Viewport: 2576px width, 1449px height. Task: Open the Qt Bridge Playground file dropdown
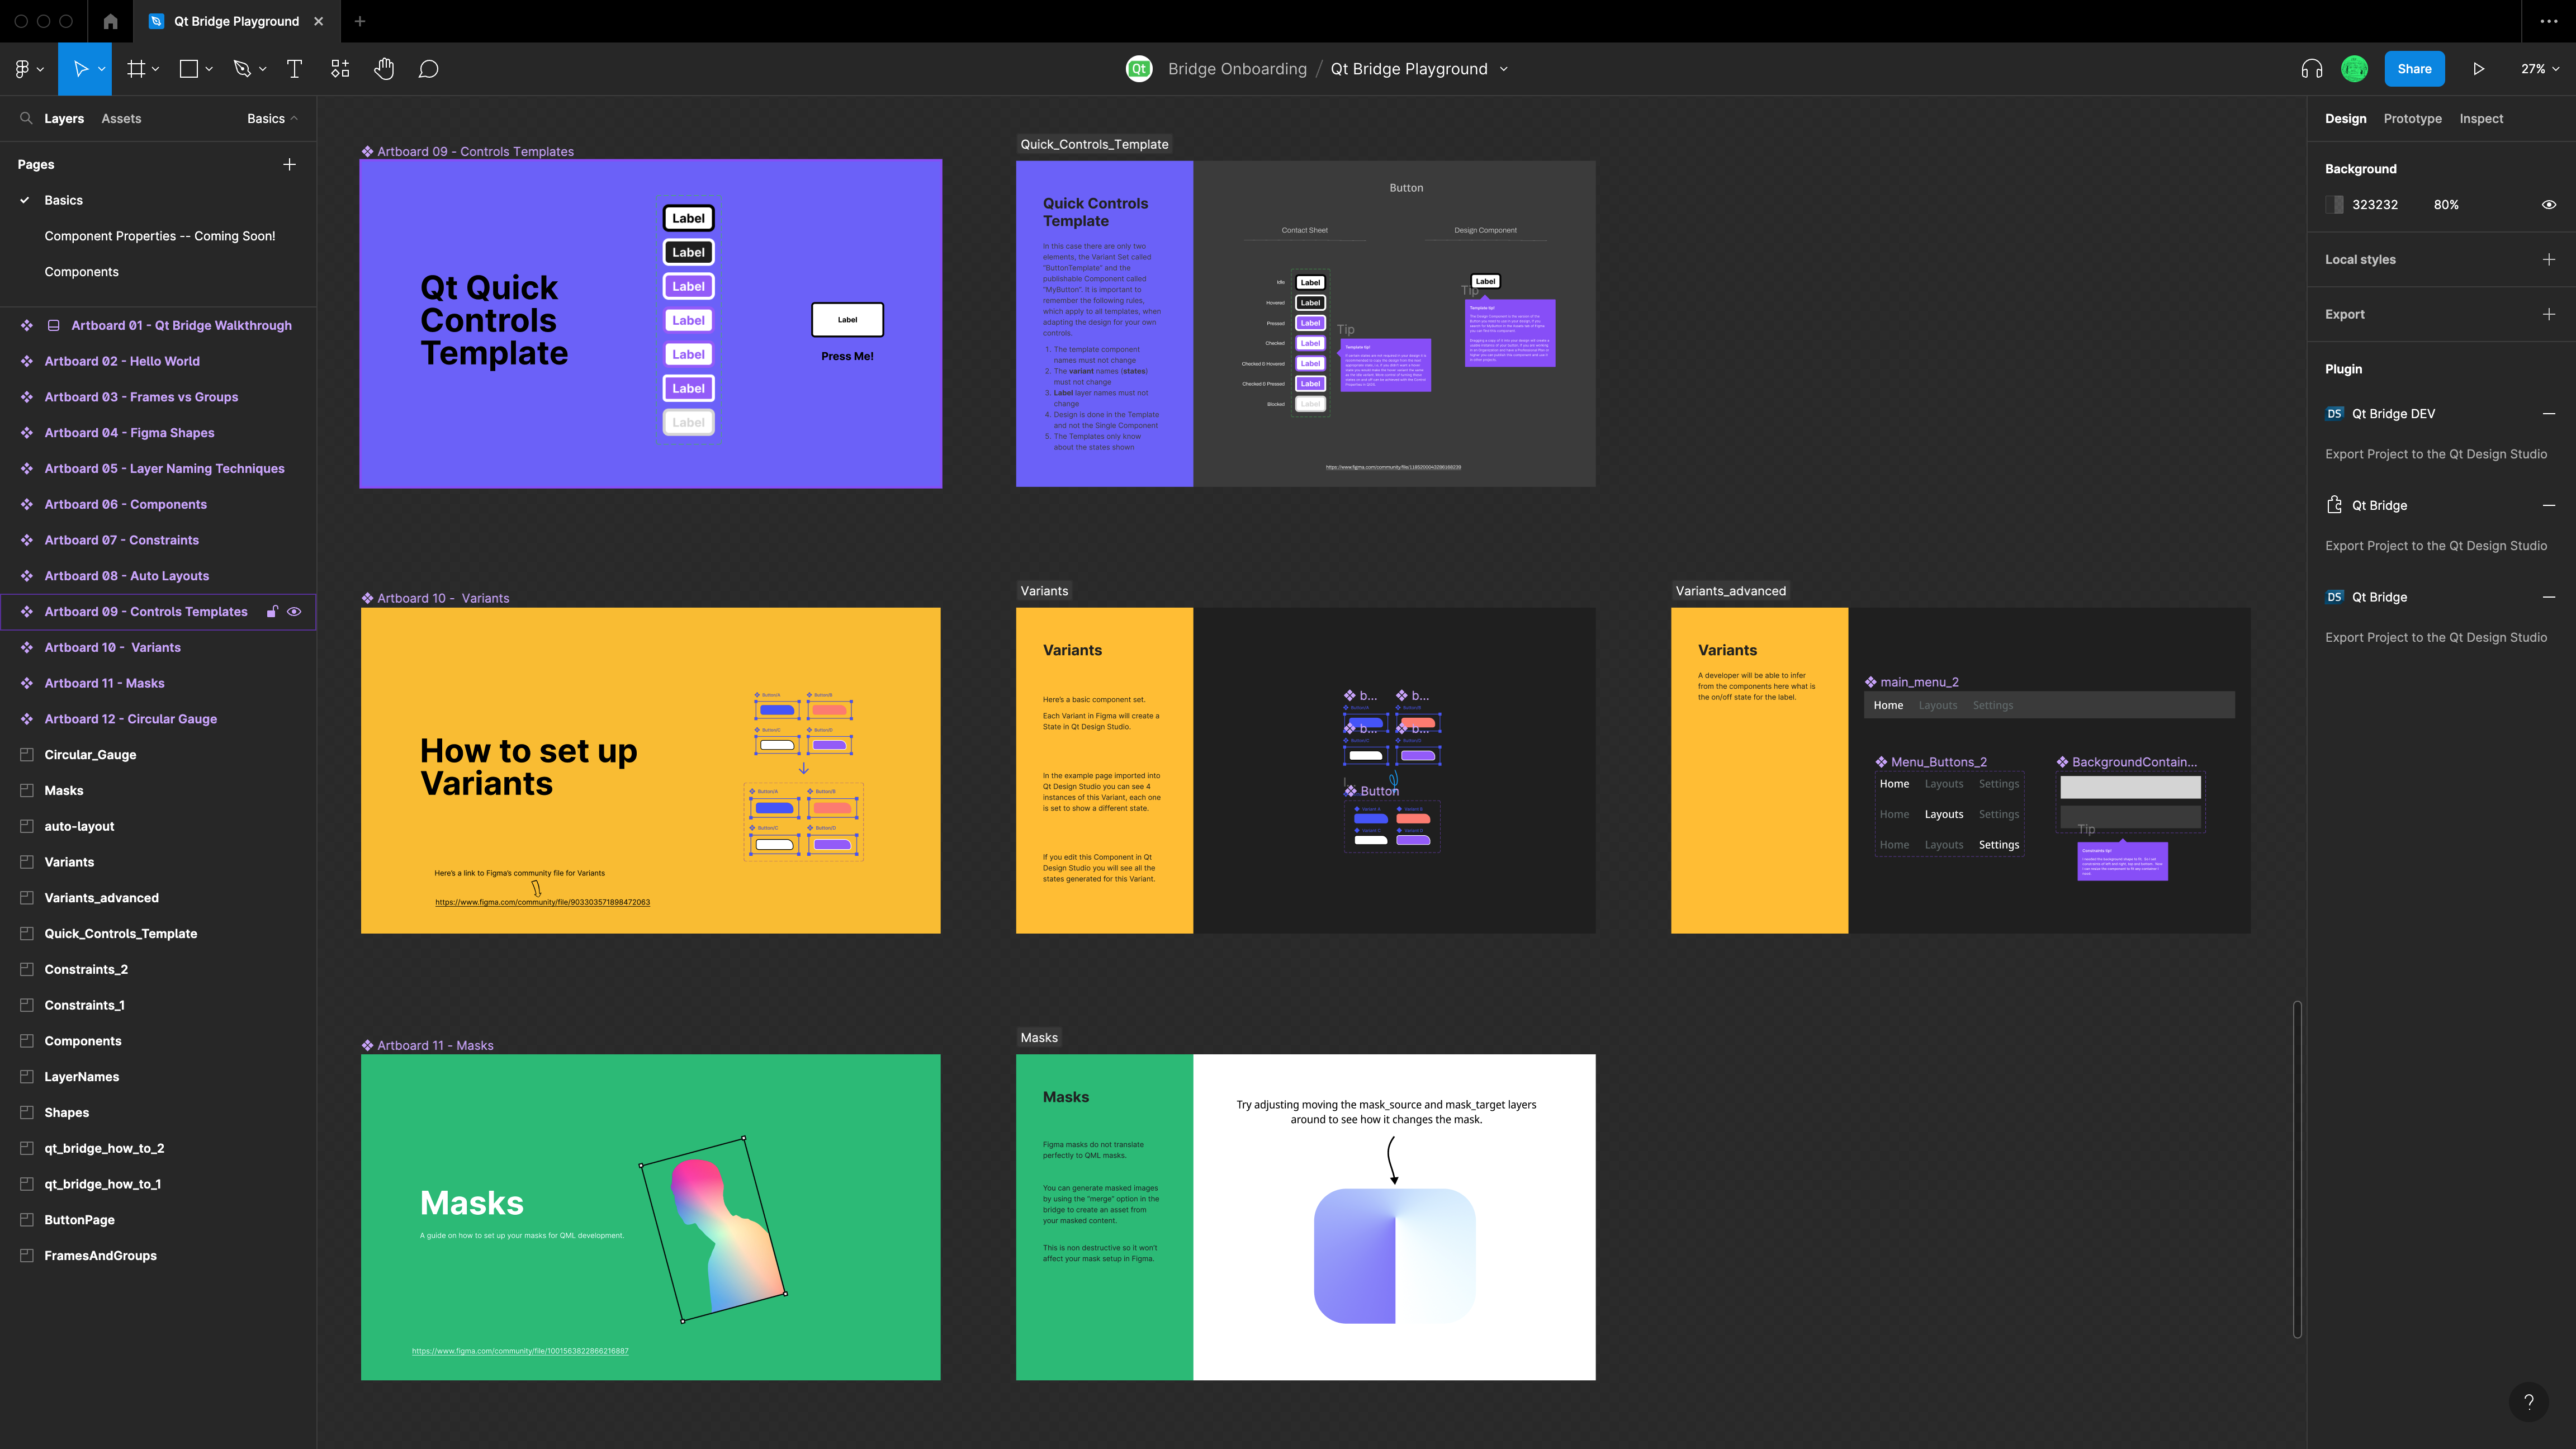1503,69
